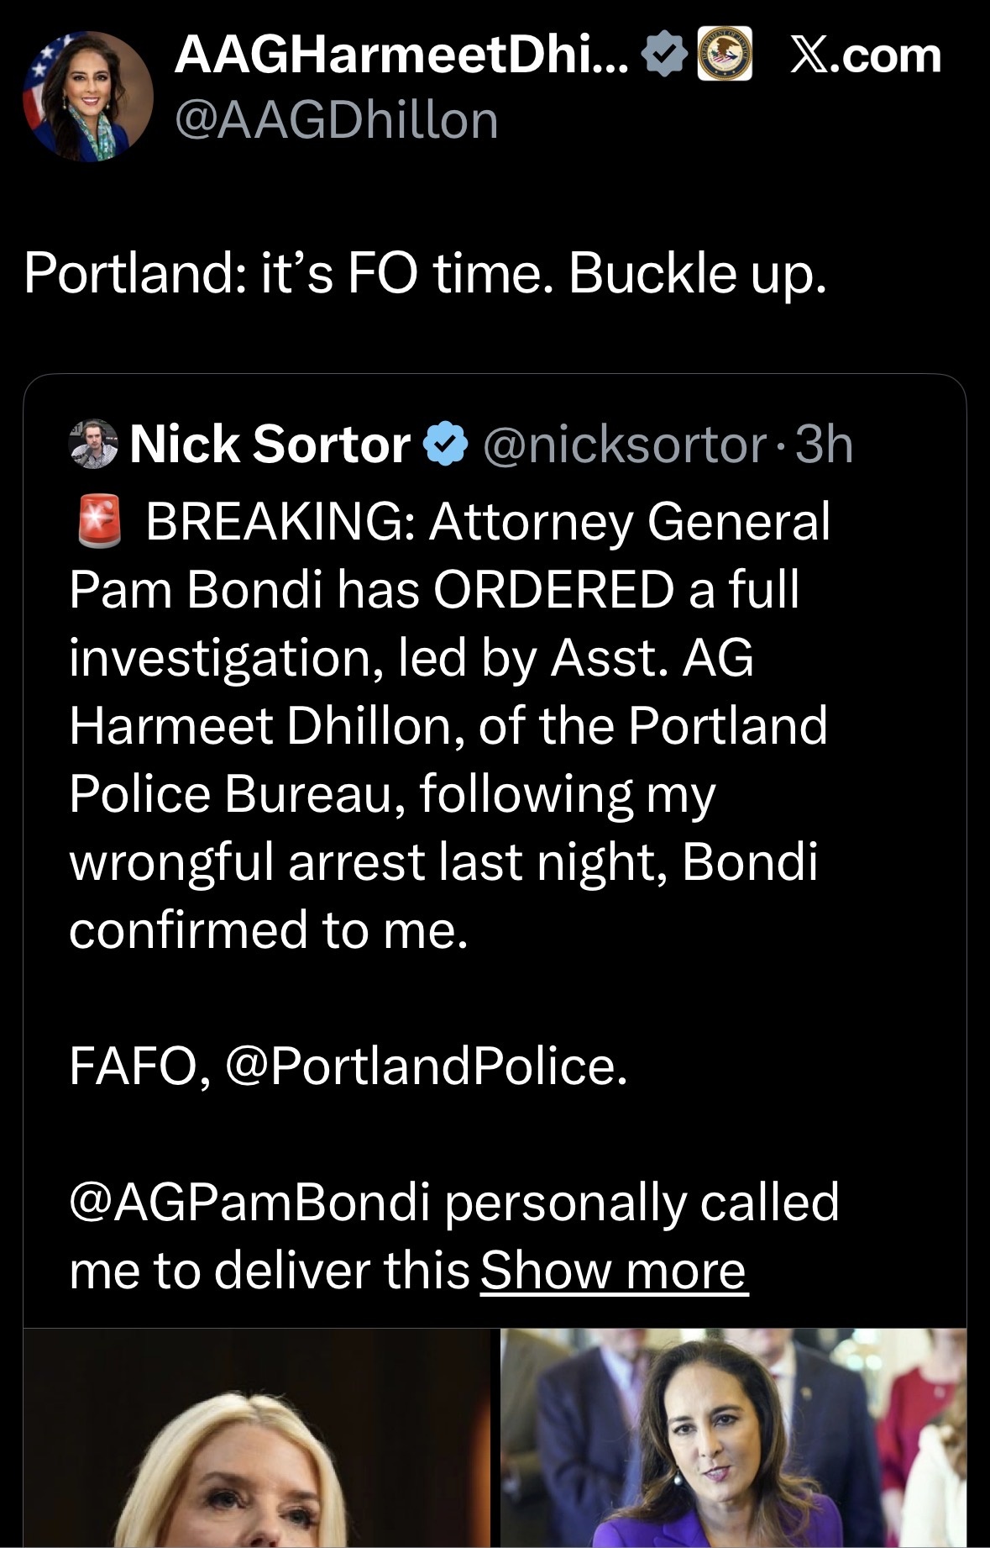Click the Nick Sortor display name
Screen dimensions: 990x1548
pos(270,444)
